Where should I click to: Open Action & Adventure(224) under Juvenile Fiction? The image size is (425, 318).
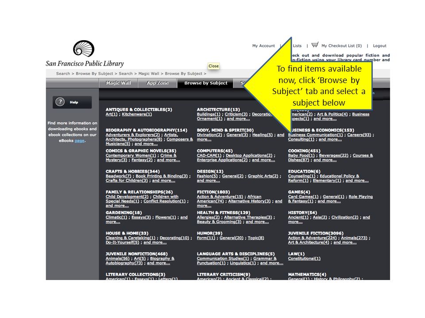[312, 238]
